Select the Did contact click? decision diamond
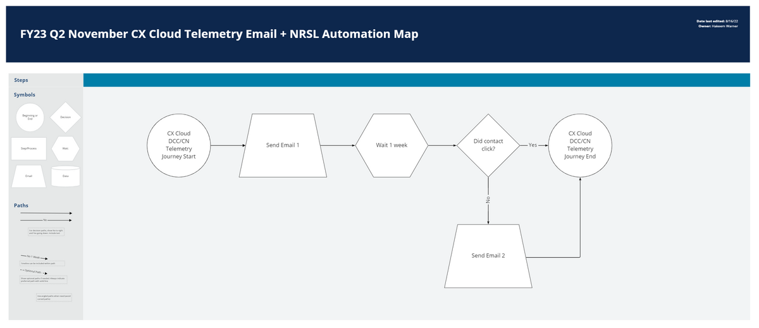This screenshot has width=759, height=328. pyautogui.click(x=488, y=145)
